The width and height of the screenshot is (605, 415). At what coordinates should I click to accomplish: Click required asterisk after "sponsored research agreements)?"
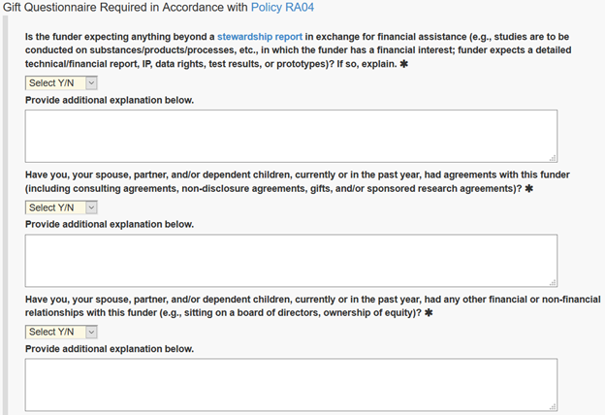[x=529, y=189]
